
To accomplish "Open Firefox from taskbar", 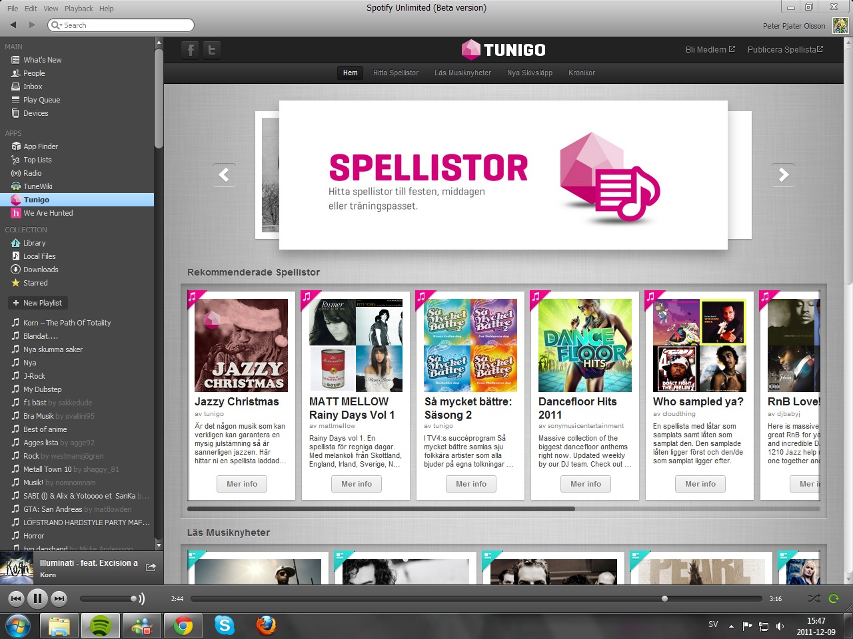I will 266,626.
